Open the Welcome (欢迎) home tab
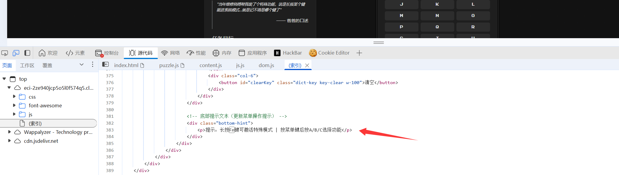 click(48, 53)
